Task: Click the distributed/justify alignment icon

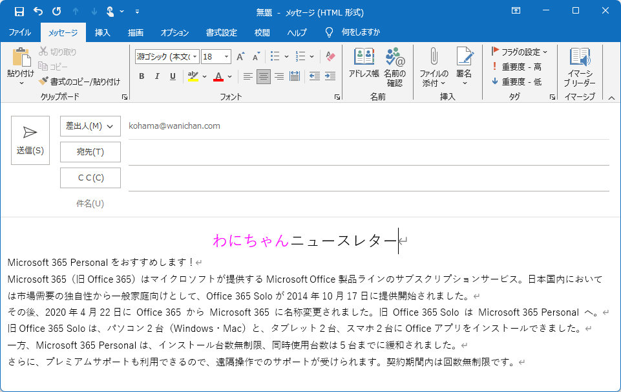Action: coord(295,76)
